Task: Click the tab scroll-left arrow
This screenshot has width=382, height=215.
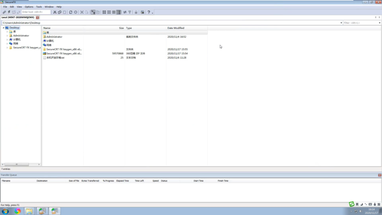Action: [376, 17]
